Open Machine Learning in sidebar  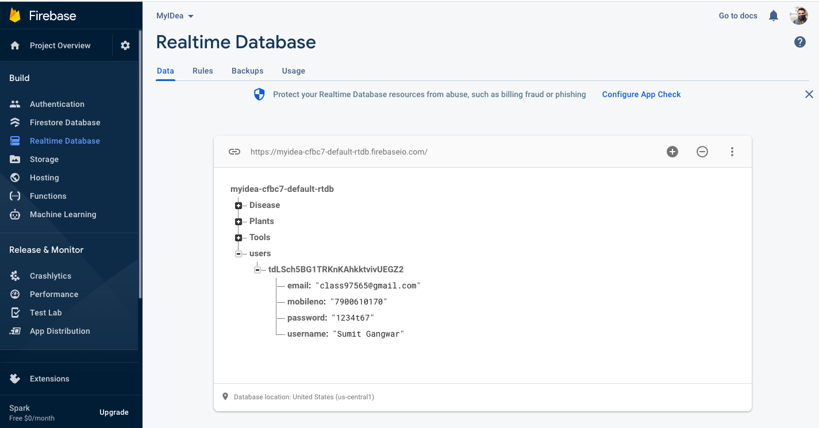pyautogui.click(x=63, y=214)
